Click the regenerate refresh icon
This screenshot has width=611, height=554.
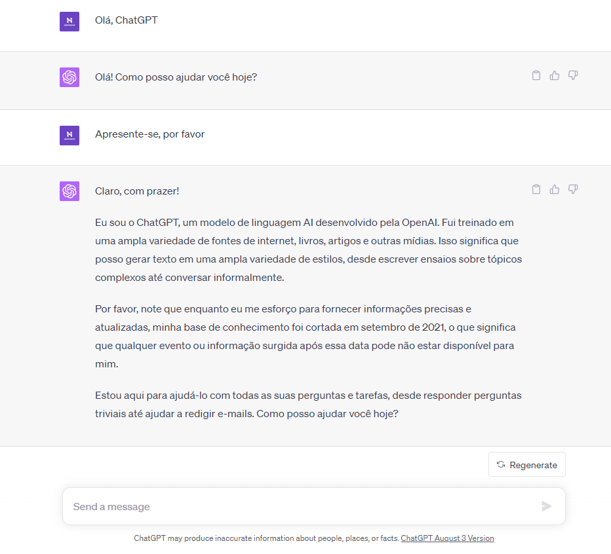point(501,464)
